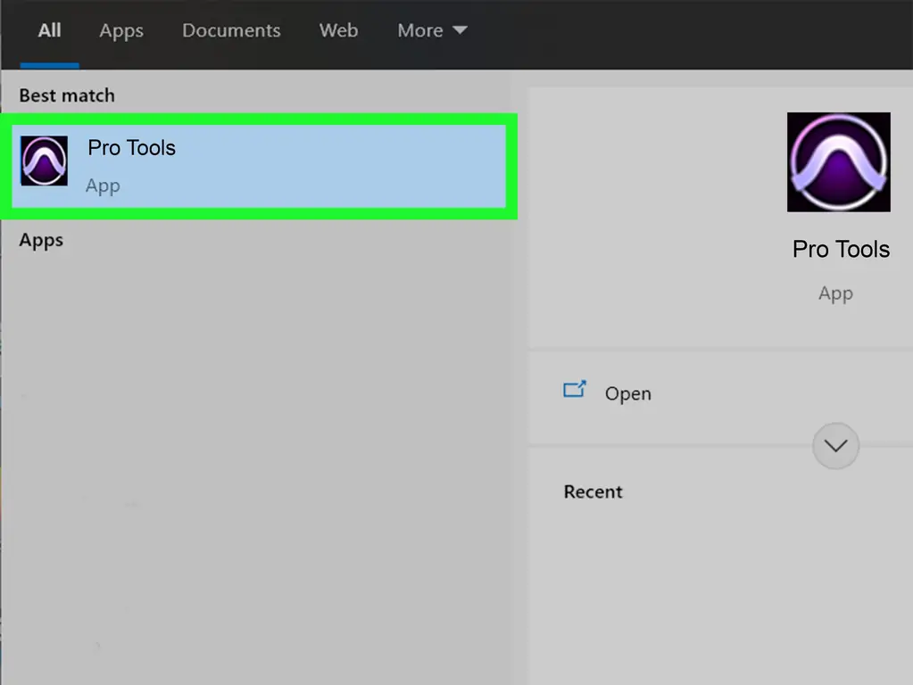Click the 'Pro Tools' title in preview pane
Viewport: 913px width, 685px height.
[x=841, y=249]
